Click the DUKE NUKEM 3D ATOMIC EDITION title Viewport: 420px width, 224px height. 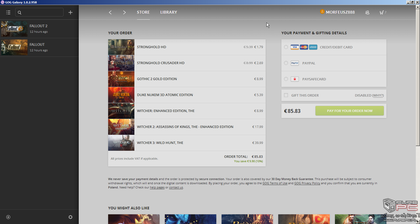point(165,95)
